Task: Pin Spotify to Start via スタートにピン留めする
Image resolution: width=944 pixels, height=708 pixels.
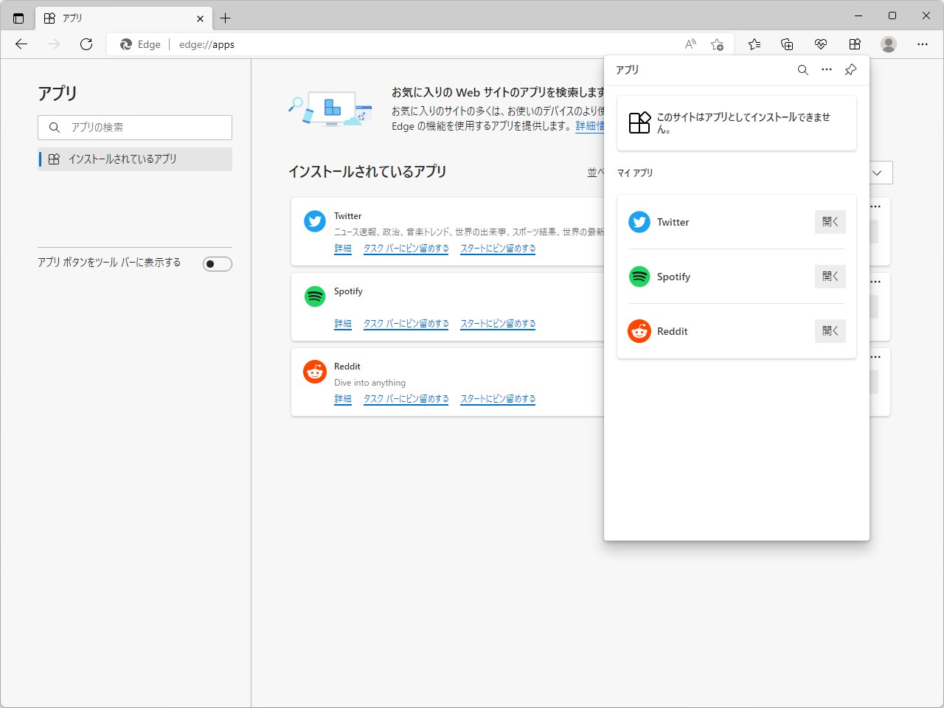Action: tap(498, 323)
